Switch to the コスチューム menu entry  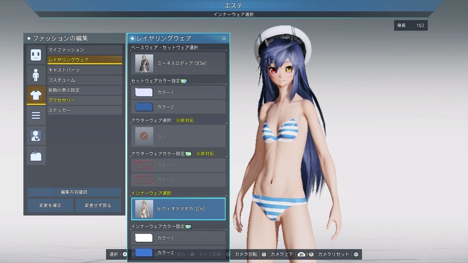click(85, 80)
